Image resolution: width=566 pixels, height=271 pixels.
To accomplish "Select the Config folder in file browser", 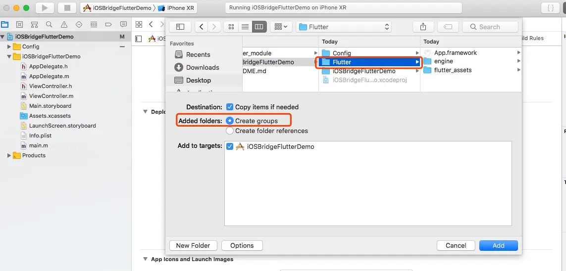I will (369, 53).
